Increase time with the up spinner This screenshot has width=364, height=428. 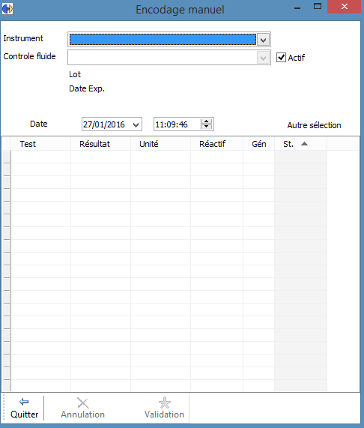tap(207, 121)
